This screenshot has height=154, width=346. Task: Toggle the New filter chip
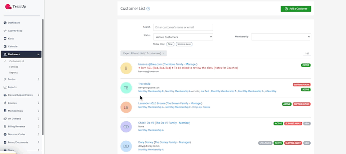tap(170, 44)
